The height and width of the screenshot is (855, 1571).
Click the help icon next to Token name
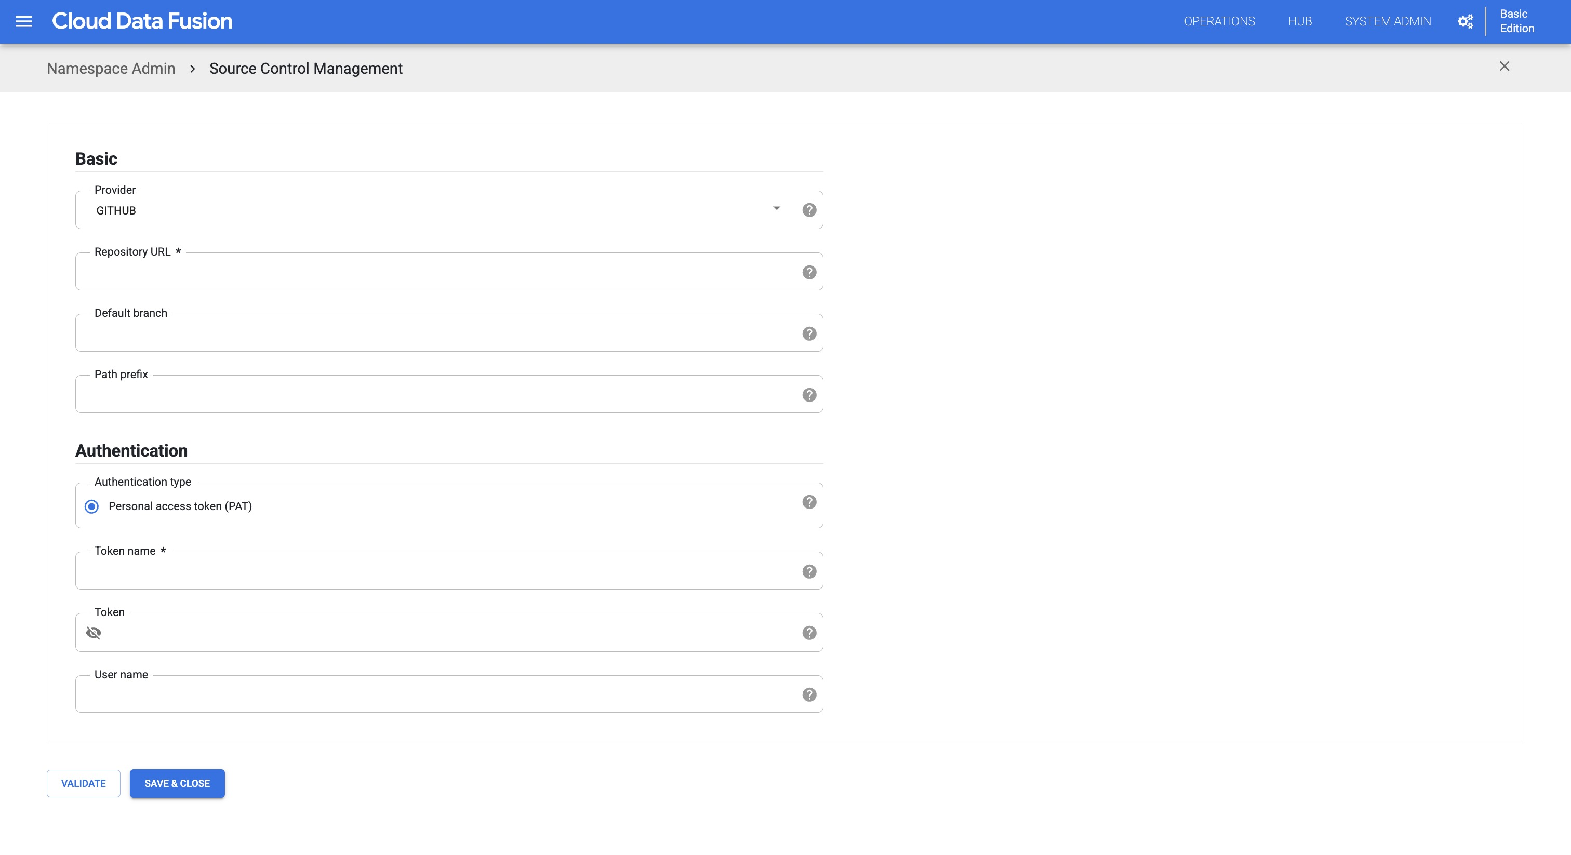pyautogui.click(x=810, y=571)
